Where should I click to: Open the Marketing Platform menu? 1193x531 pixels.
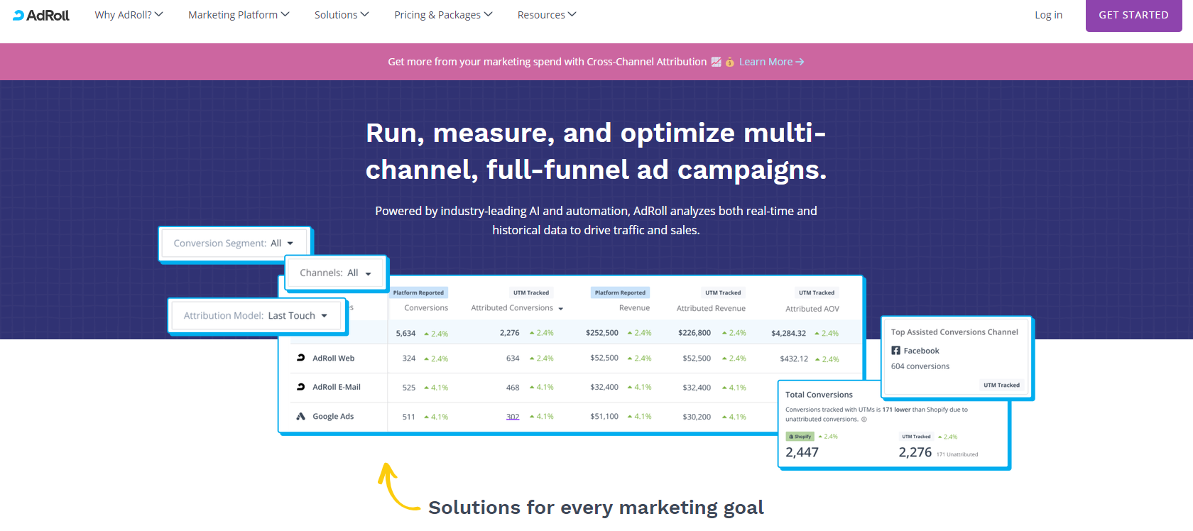click(x=239, y=15)
